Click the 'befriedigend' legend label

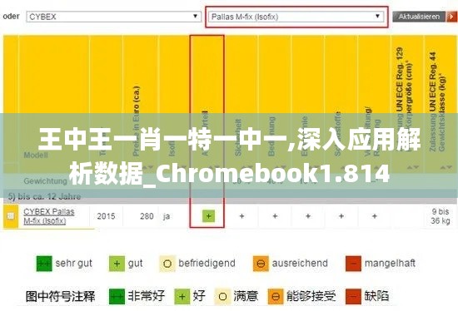pos(207,263)
